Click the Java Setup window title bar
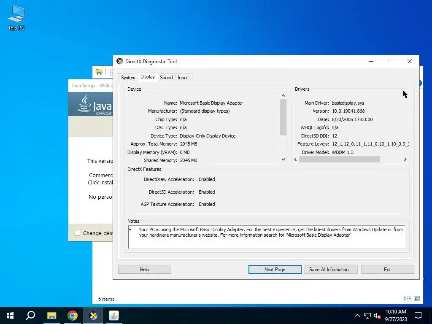This screenshot has width=432, height=324. pos(91,86)
